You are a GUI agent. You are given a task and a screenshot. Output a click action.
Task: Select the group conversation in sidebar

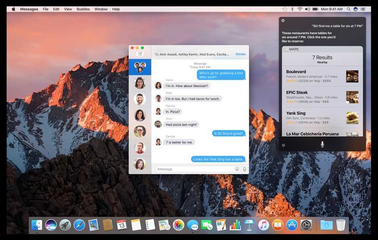(140, 67)
